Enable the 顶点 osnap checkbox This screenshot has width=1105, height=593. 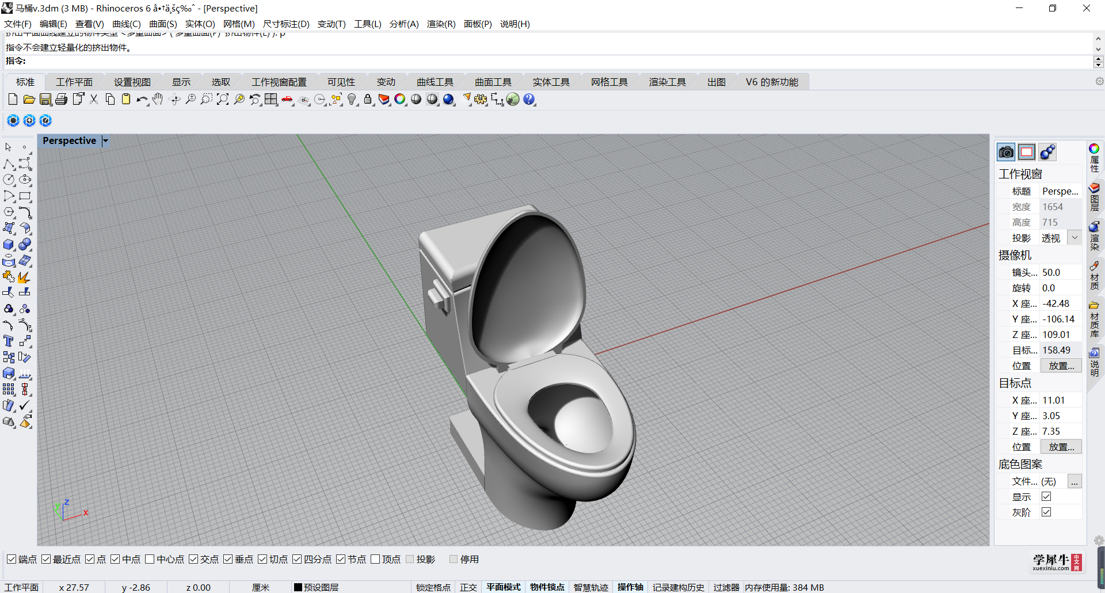[x=375, y=559]
